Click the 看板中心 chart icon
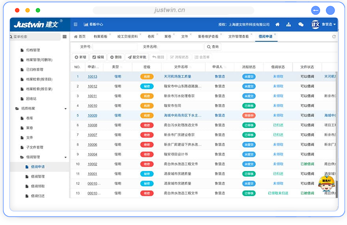Viewport: 347px width, 225px height. 85,24
